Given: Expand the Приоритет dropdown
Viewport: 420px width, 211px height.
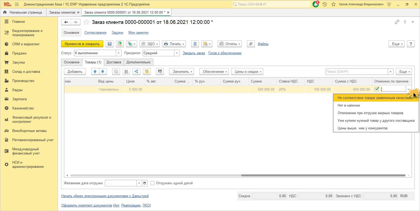Looking at the screenshot, I should (x=177, y=53).
